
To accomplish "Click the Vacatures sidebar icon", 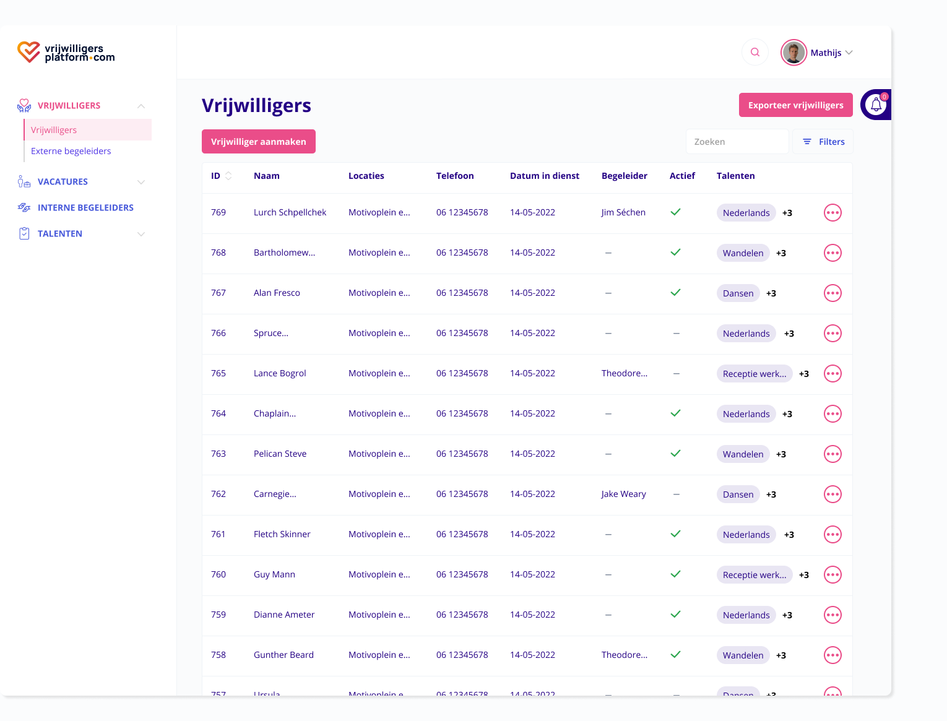I will pos(24,182).
